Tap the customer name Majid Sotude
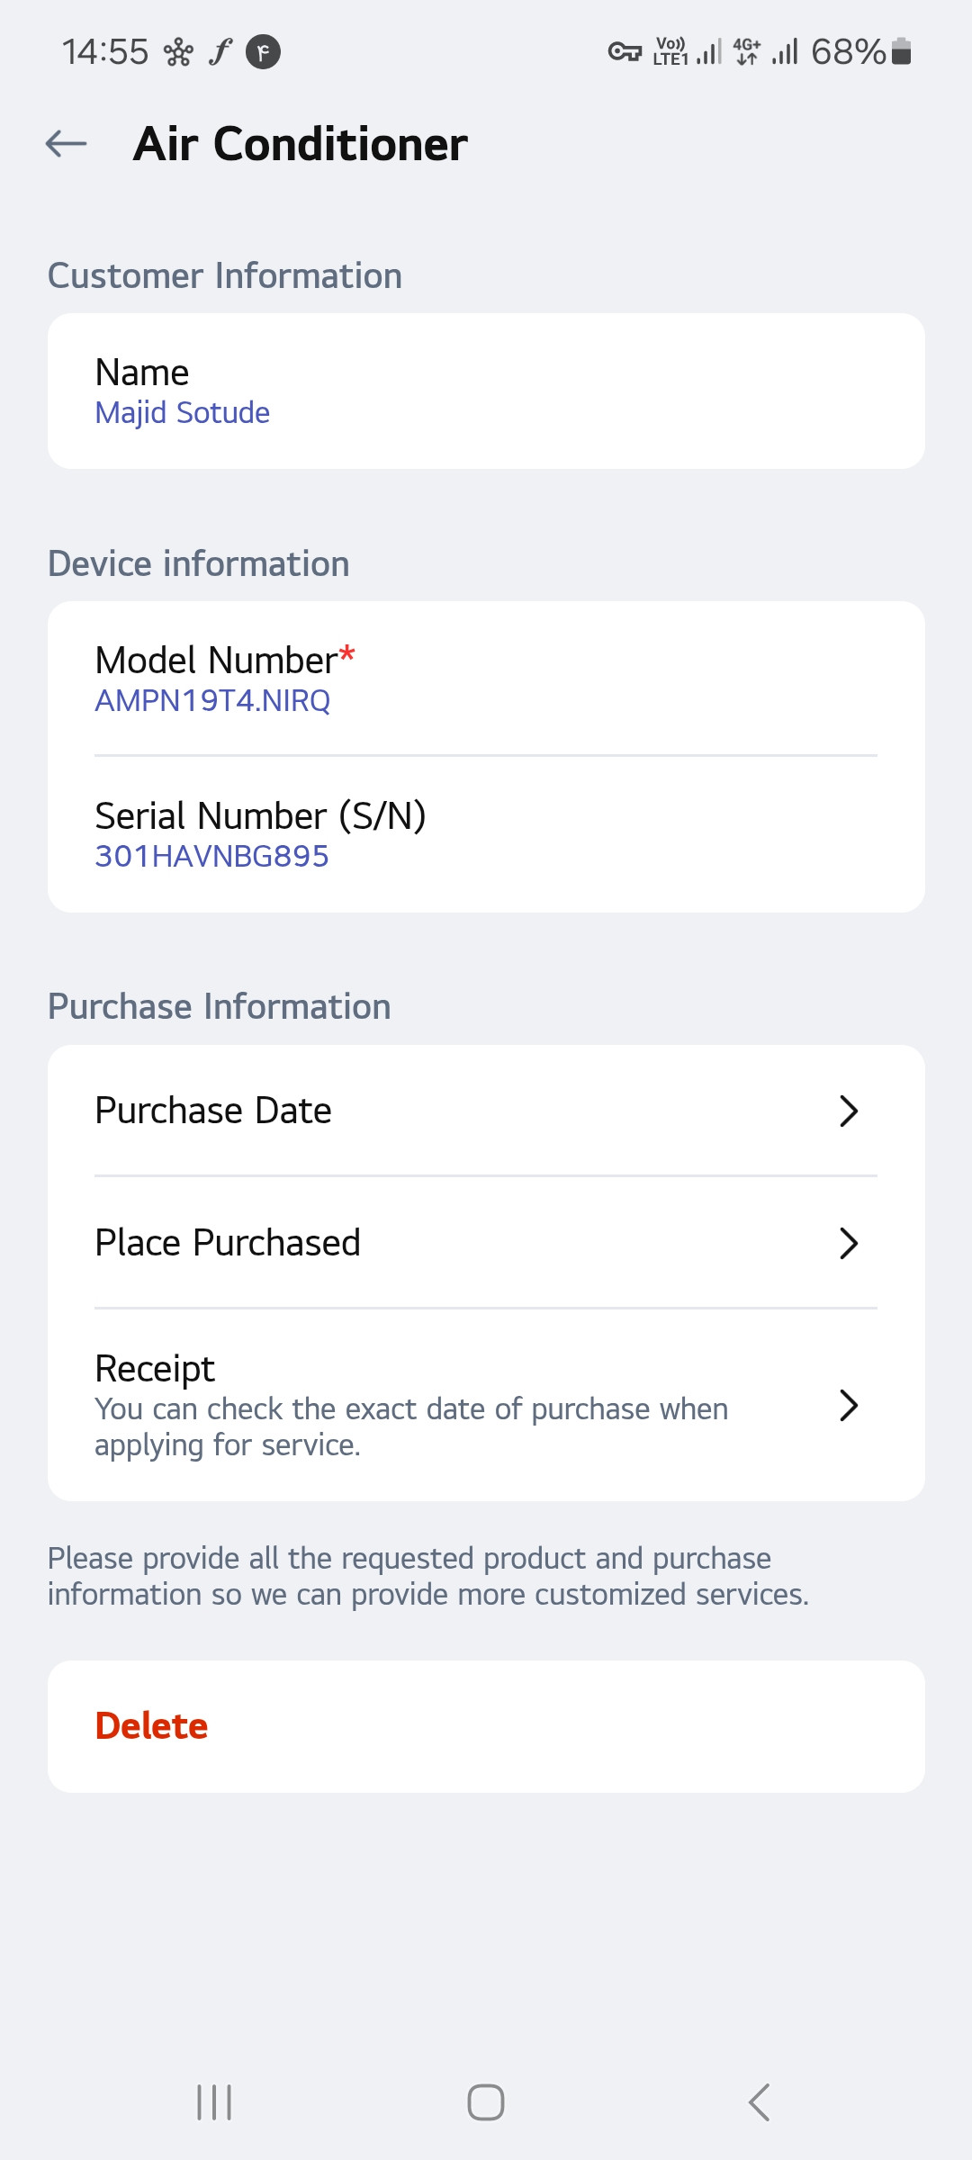 (183, 412)
